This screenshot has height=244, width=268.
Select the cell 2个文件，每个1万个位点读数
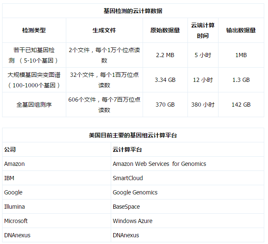click(x=104, y=55)
